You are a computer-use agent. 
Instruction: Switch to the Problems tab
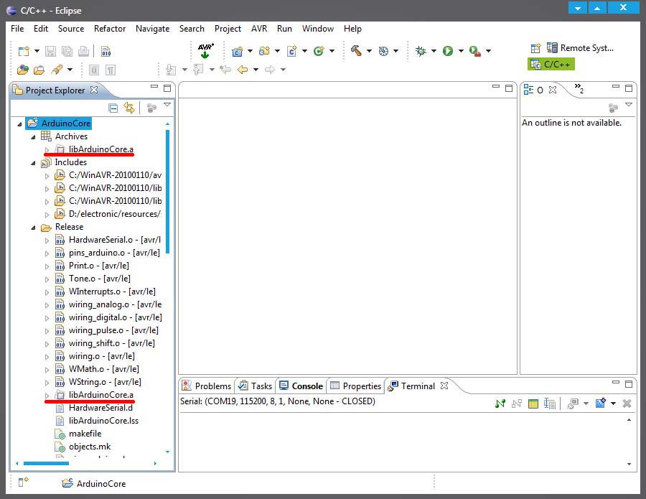207,386
